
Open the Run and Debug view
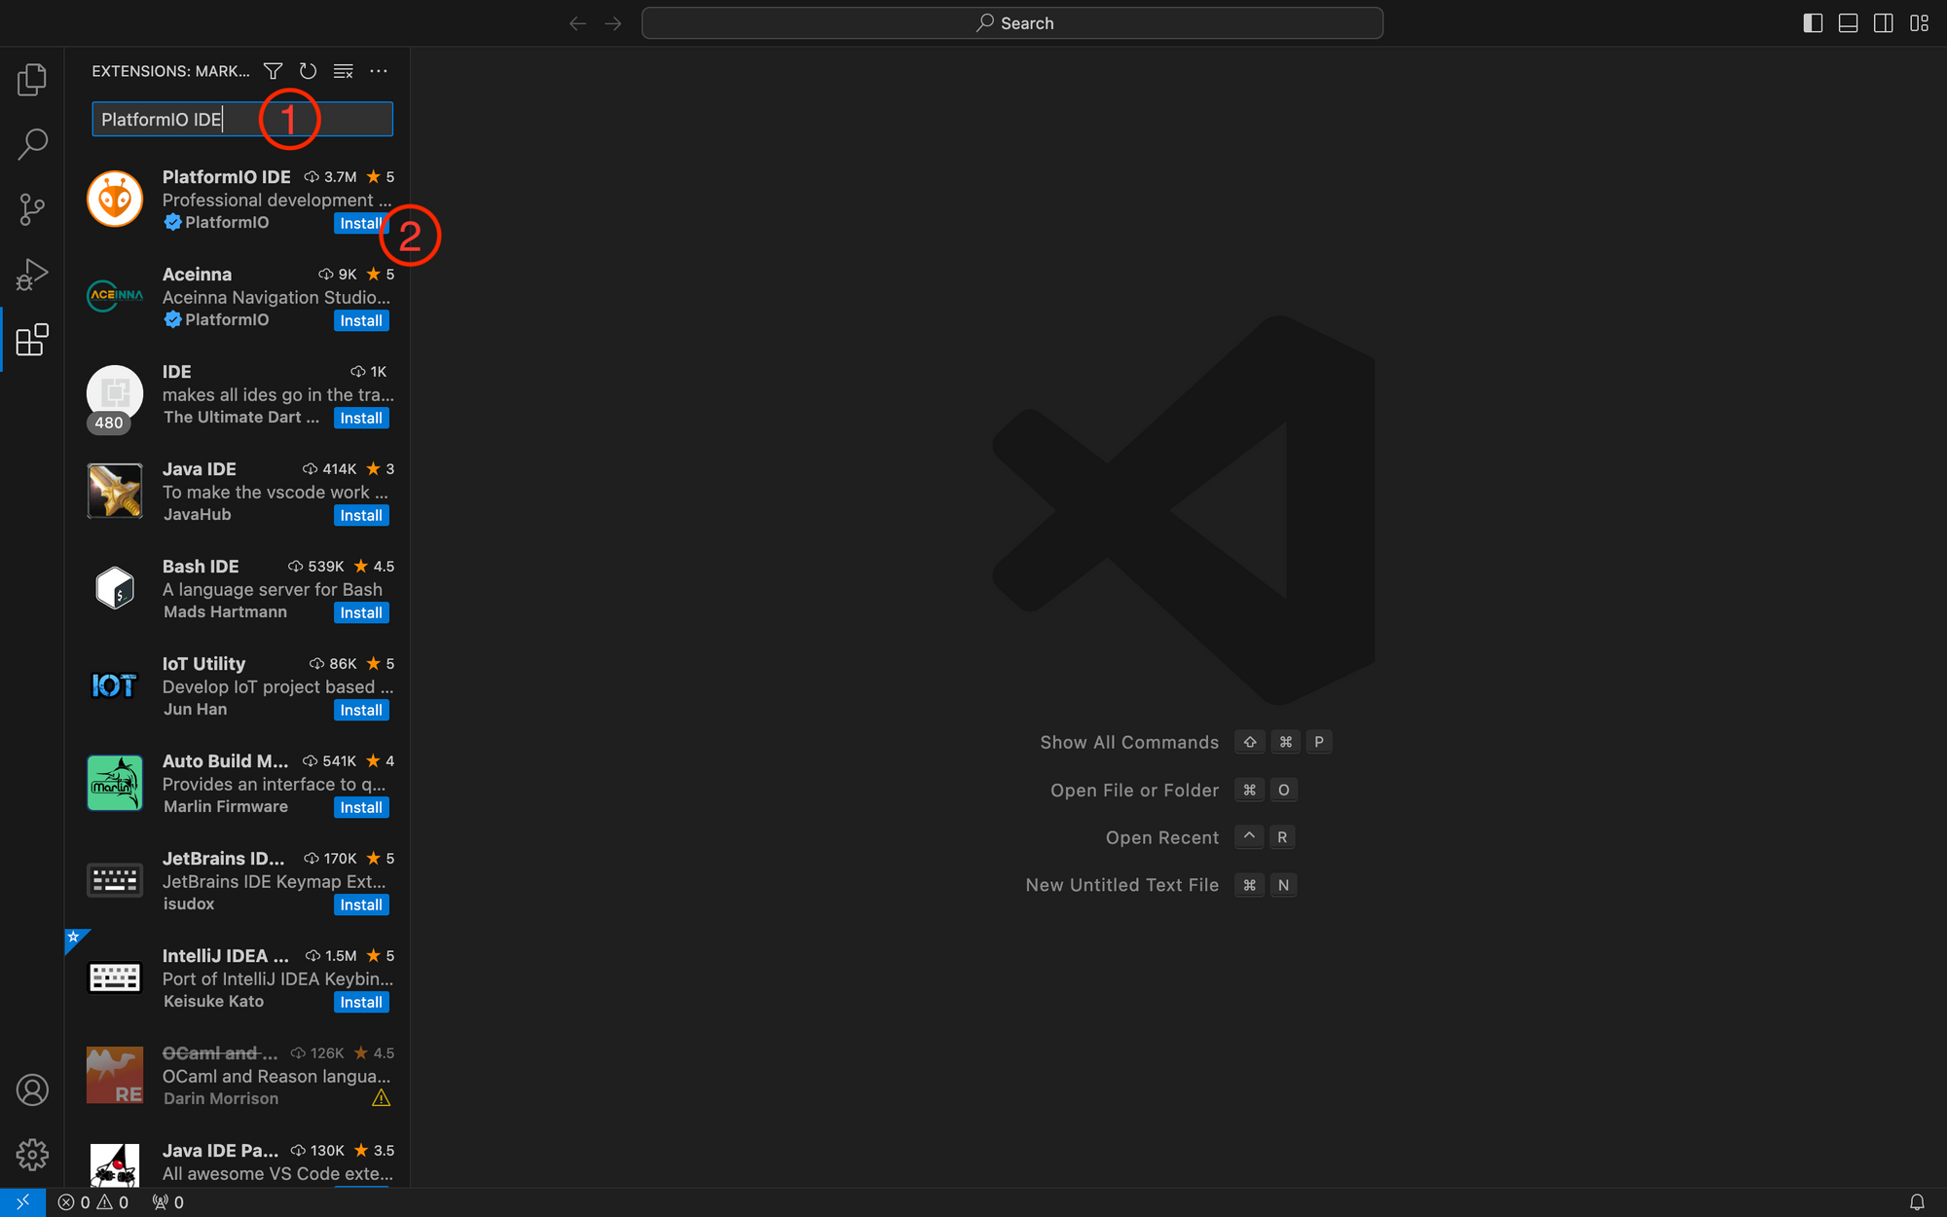[32, 275]
